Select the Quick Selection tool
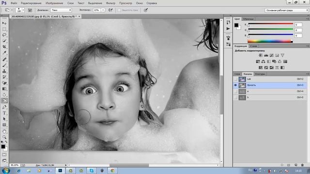 pyautogui.click(x=4, y=41)
